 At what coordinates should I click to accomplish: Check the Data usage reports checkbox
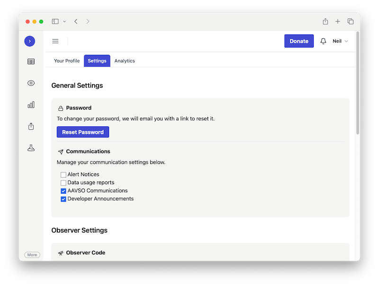(63, 183)
